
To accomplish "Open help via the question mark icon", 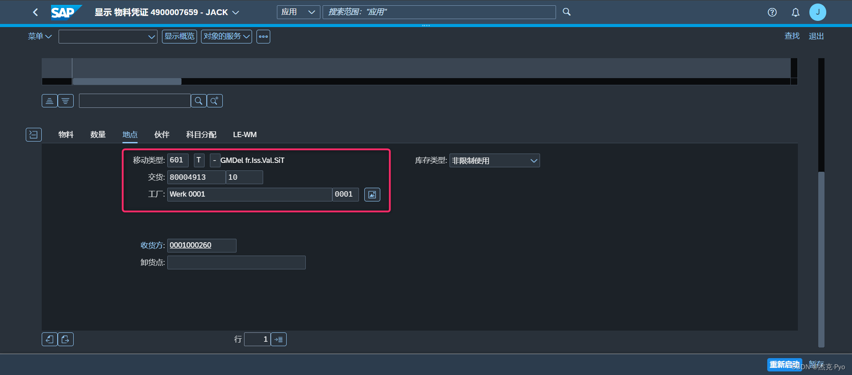I will pyautogui.click(x=772, y=12).
